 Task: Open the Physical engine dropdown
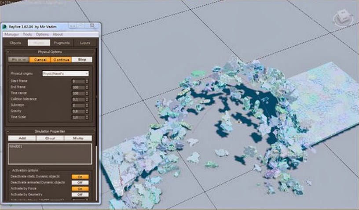click(x=66, y=73)
